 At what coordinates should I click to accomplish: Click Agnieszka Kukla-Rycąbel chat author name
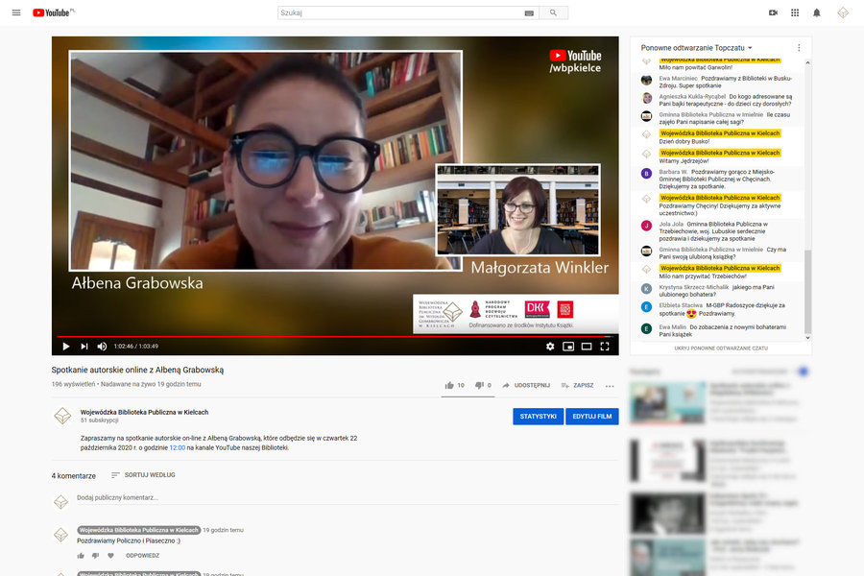692,96
